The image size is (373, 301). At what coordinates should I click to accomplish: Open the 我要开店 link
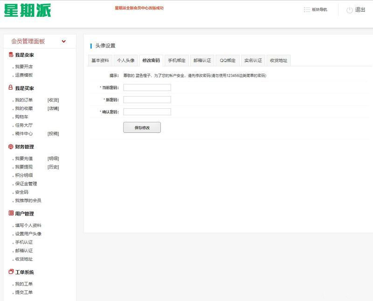(24, 66)
